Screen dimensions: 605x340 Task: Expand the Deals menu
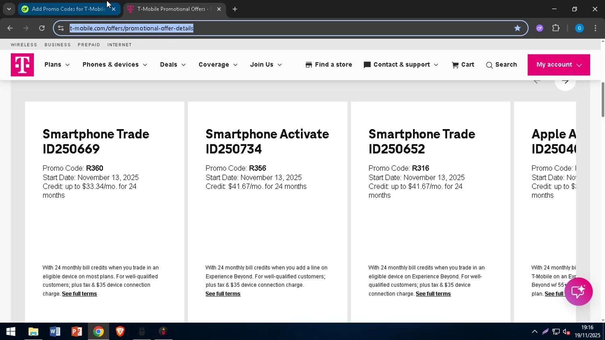click(x=173, y=65)
